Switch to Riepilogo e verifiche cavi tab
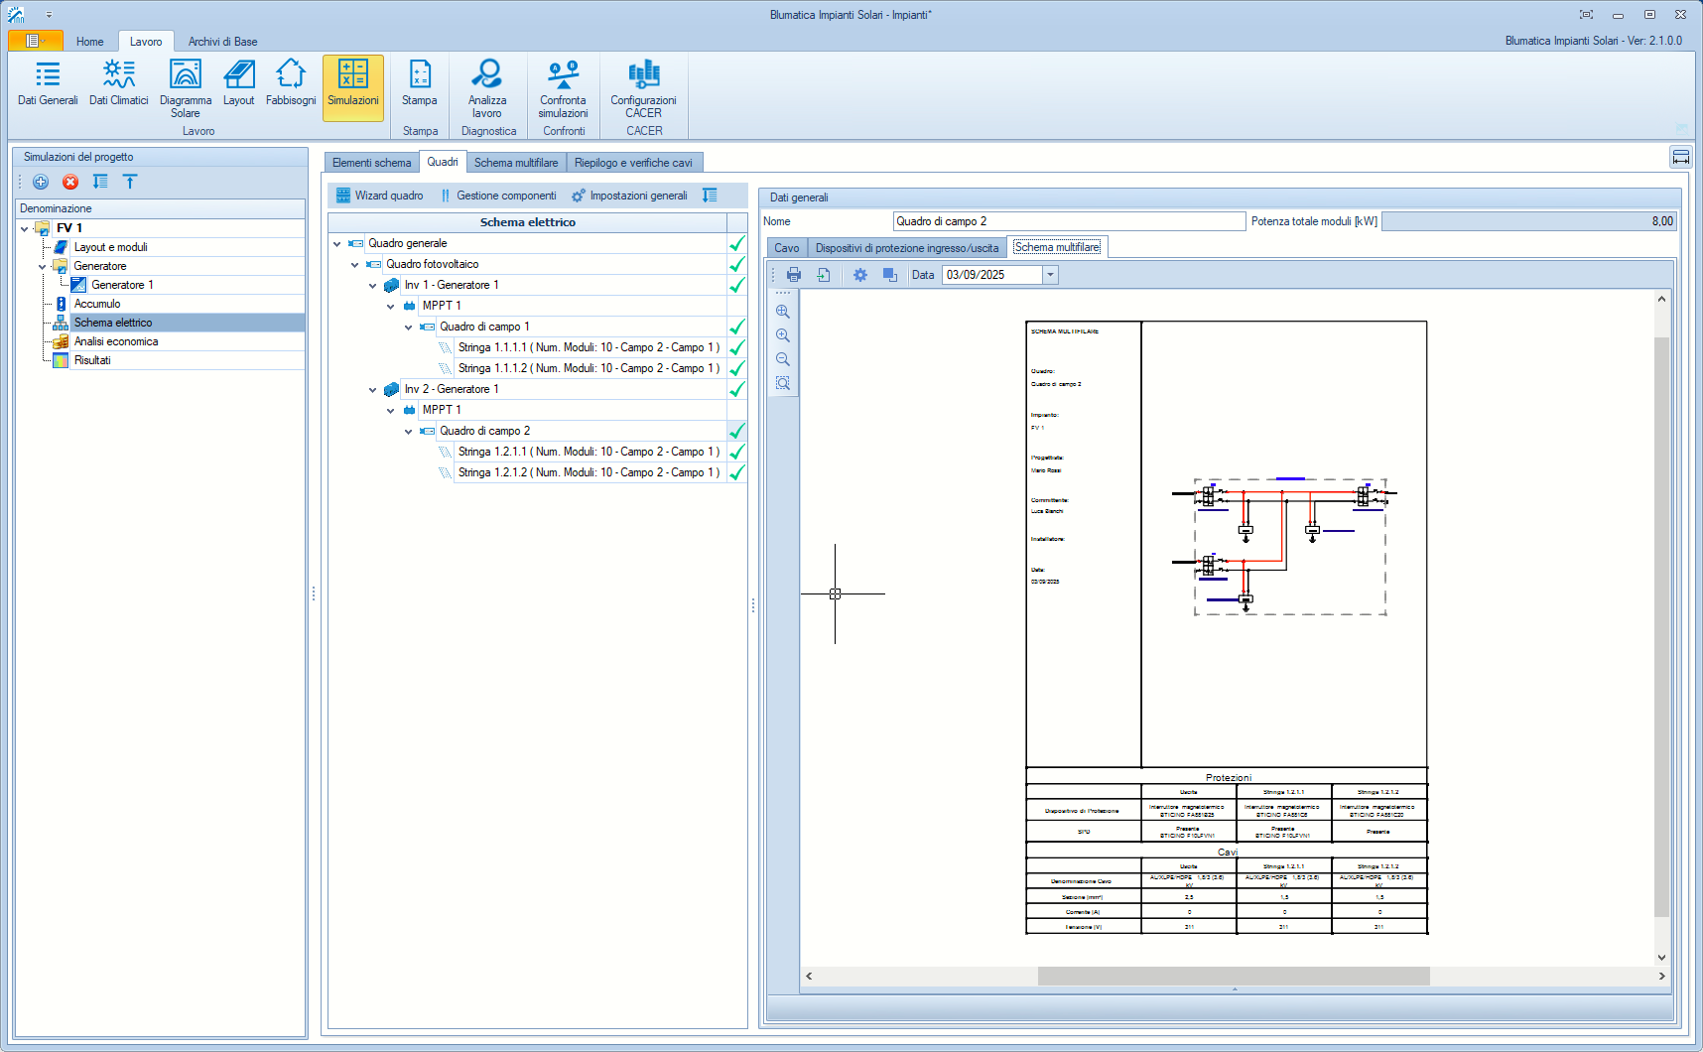Screen dimensions: 1703x1052 633,163
